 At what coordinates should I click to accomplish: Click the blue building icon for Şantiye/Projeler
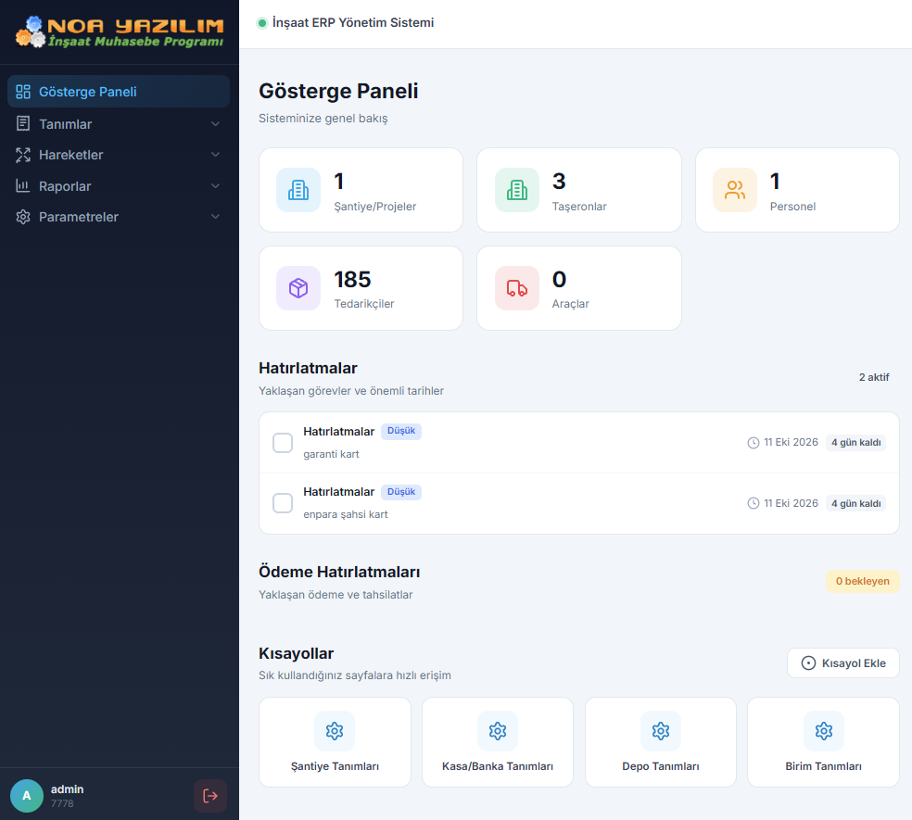(298, 190)
